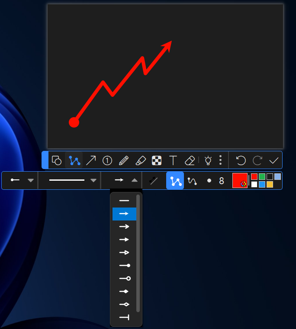Toggle straight polyline mode
296x329 pixels.
click(x=175, y=181)
